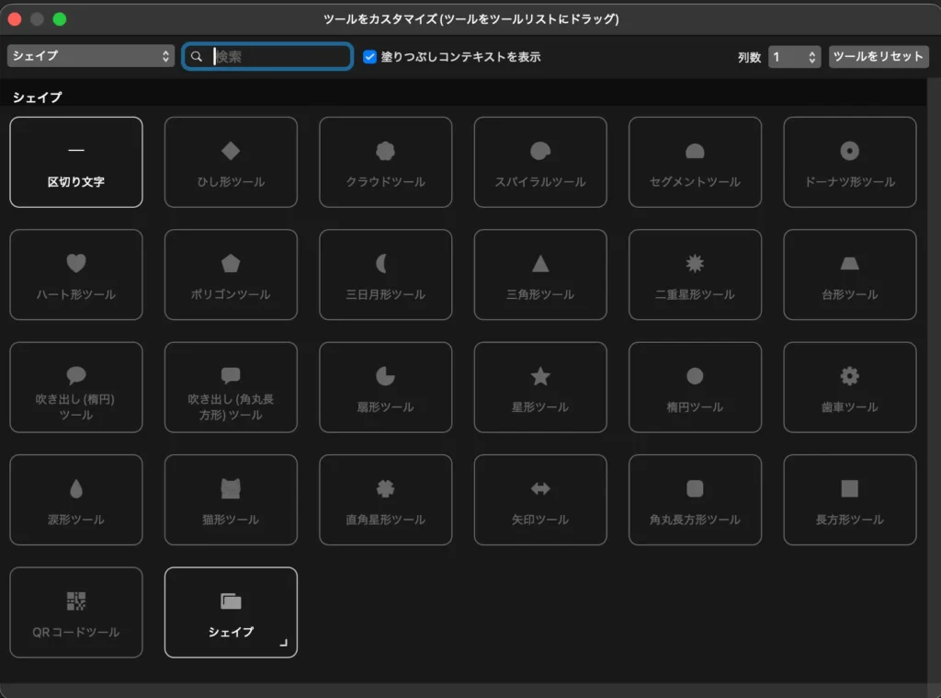Image resolution: width=941 pixels, height=698 pixels.
Task: Select the 歯車ツール gear icon
Action: (849, 376)
